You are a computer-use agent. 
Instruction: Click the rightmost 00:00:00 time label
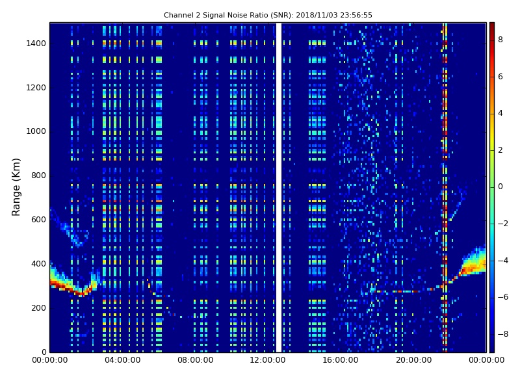pyautogui.click(x=486, y=360)
